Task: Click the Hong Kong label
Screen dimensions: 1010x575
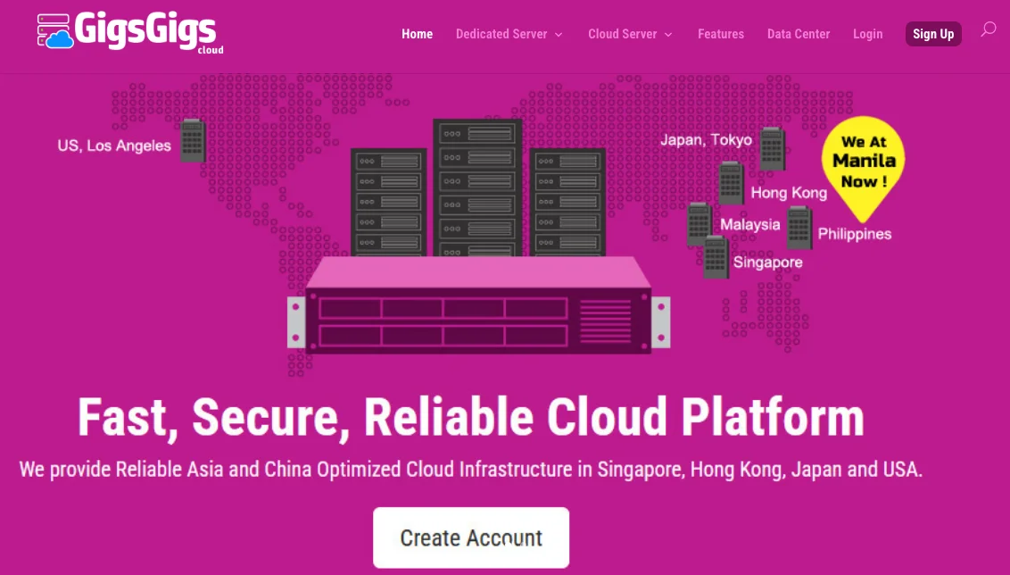Action: 789,193
